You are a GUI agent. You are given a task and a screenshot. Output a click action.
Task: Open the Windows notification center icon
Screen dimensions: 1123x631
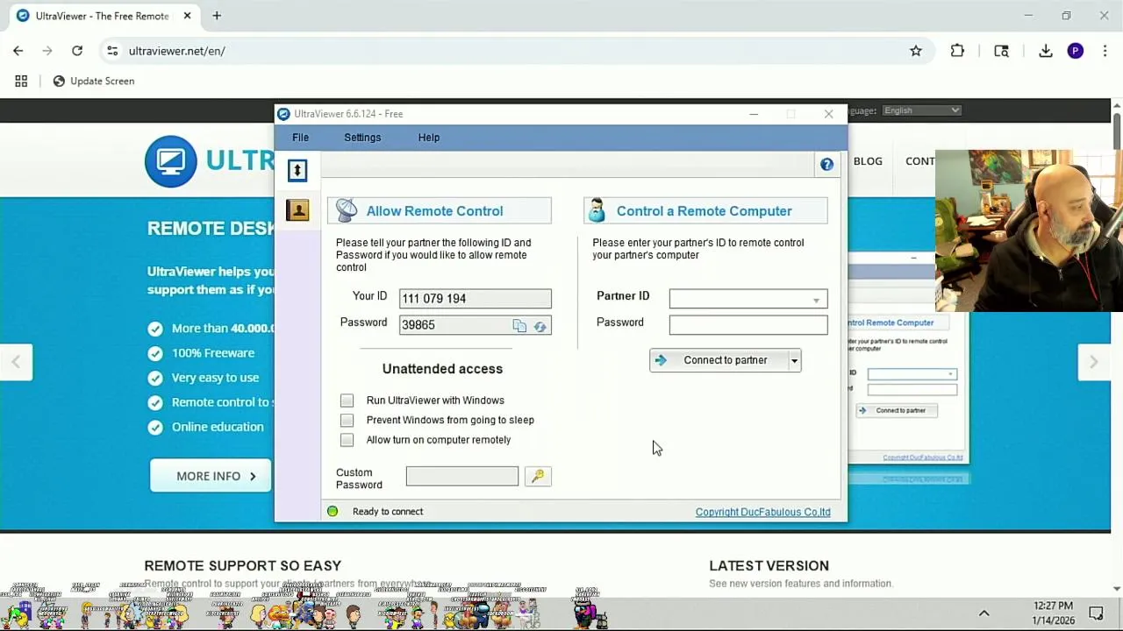pyautogui.click(x=1096, y=613)
